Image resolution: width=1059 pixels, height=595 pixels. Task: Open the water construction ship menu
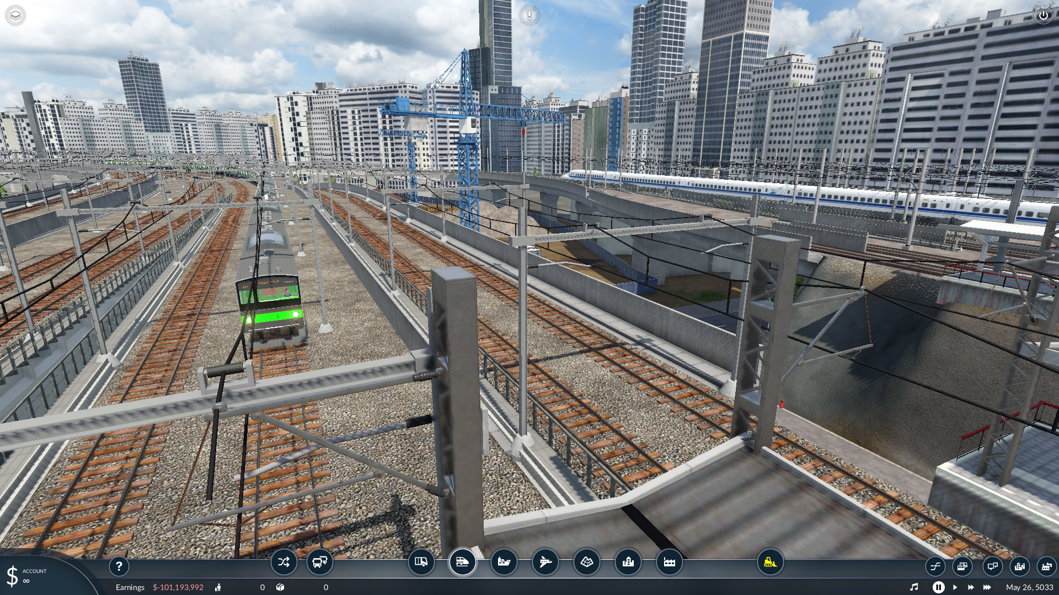504,562
